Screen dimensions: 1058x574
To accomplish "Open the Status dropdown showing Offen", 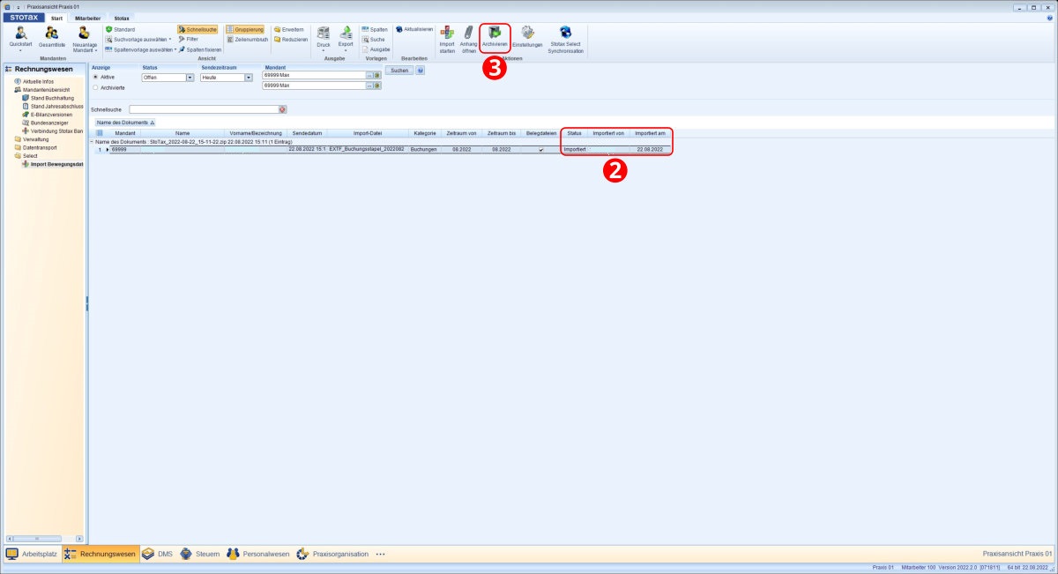I will click(x=189, y=78).
